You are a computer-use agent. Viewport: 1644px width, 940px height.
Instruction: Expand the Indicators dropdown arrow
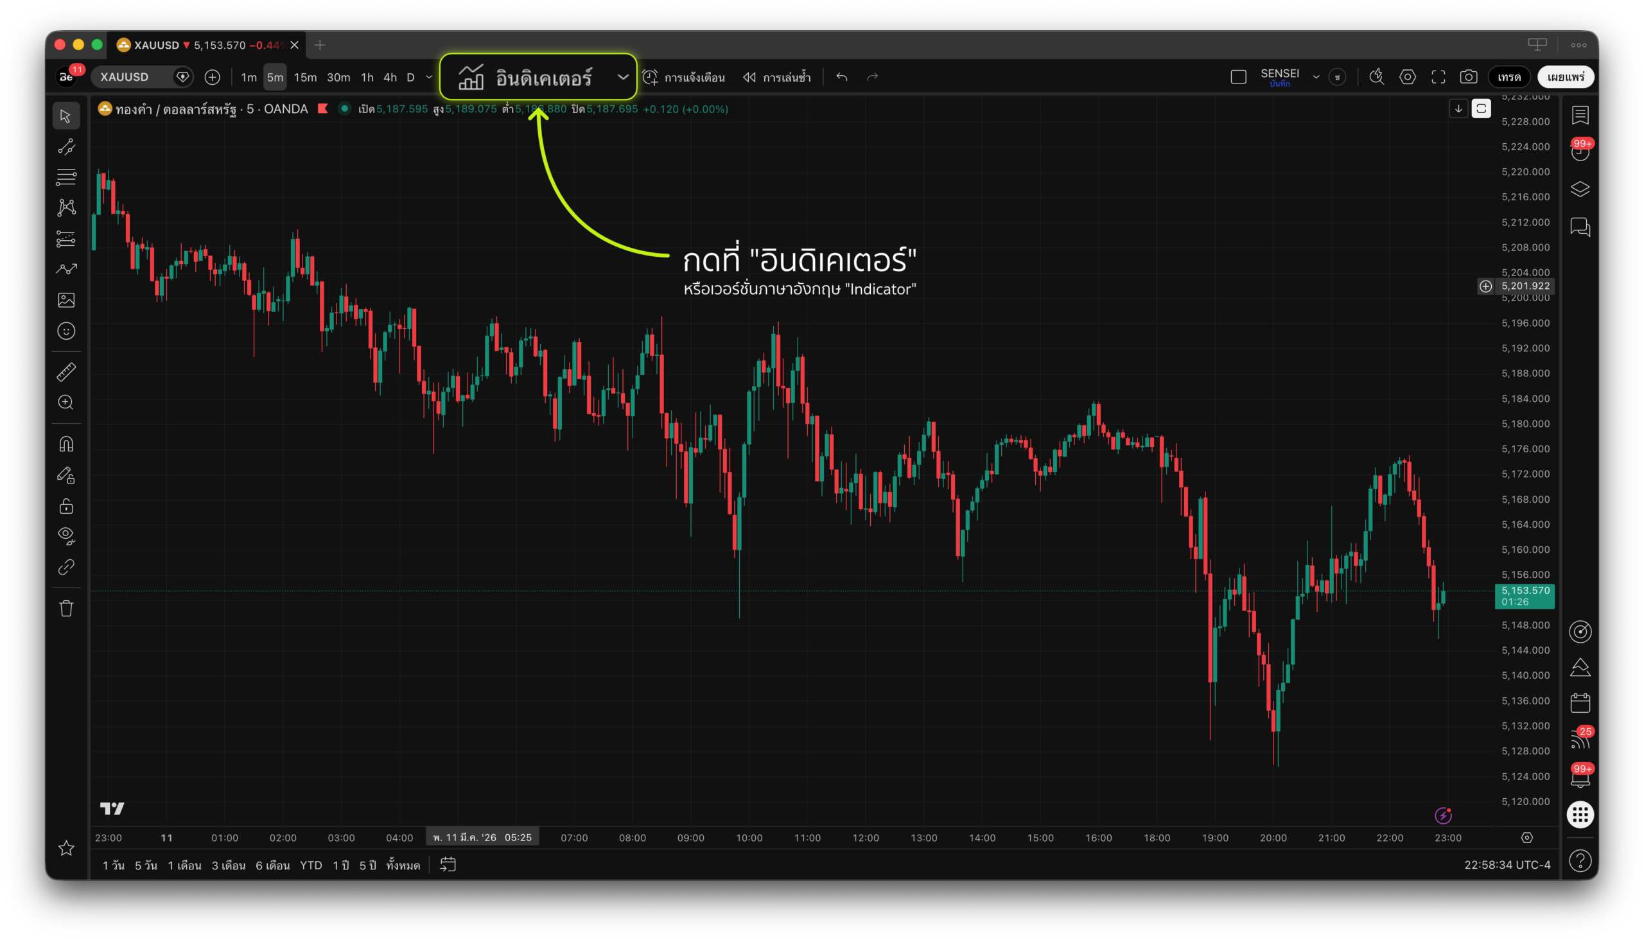coord(622,78)
